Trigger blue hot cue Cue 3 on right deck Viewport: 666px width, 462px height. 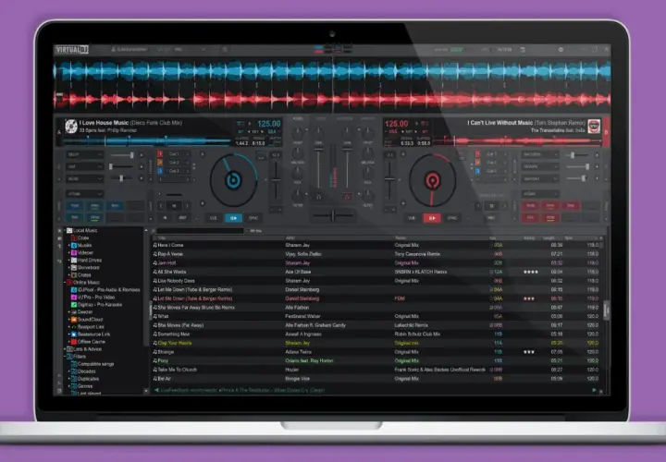click(478, 171)
